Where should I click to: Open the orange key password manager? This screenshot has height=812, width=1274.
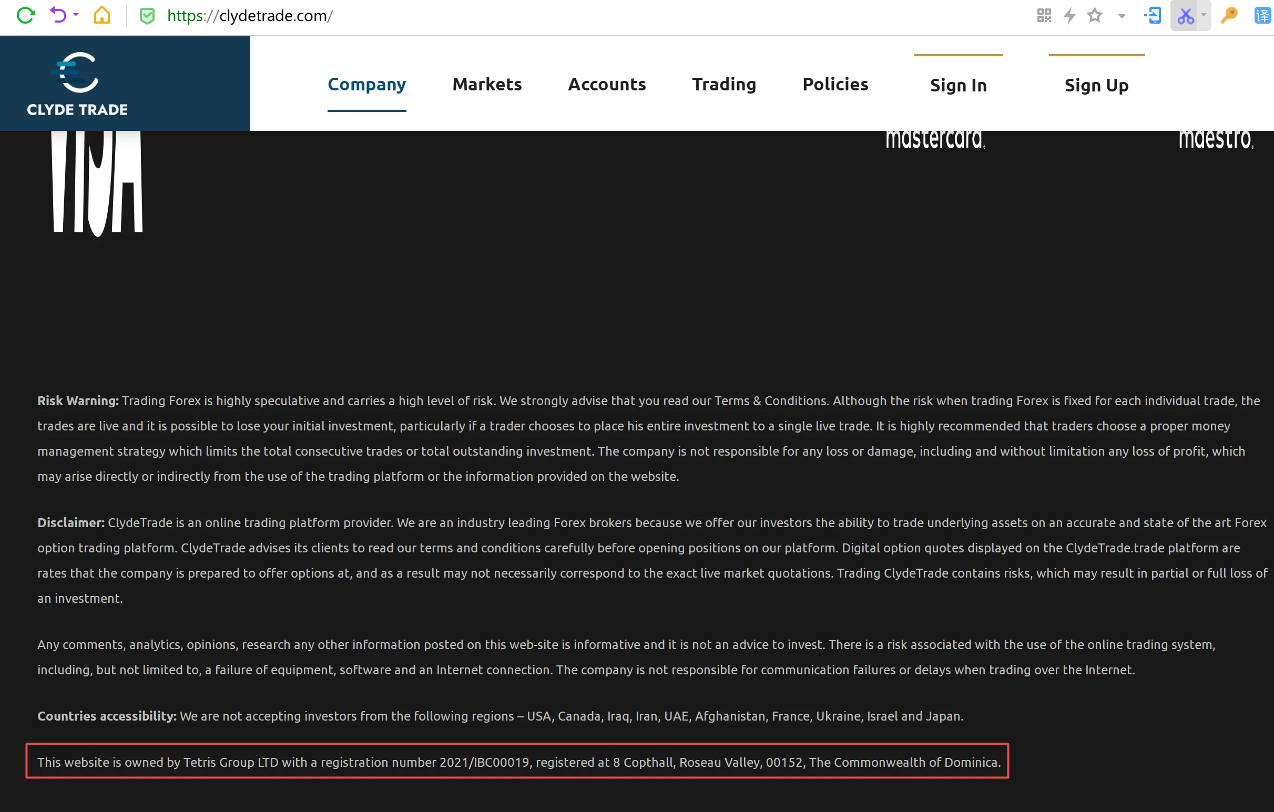pyautogui.click(x=1228, y=15)
